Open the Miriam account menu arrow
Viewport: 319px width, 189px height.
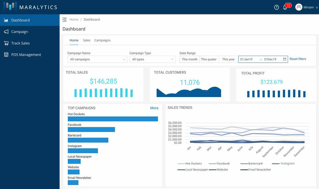click(x=317, y=8)
